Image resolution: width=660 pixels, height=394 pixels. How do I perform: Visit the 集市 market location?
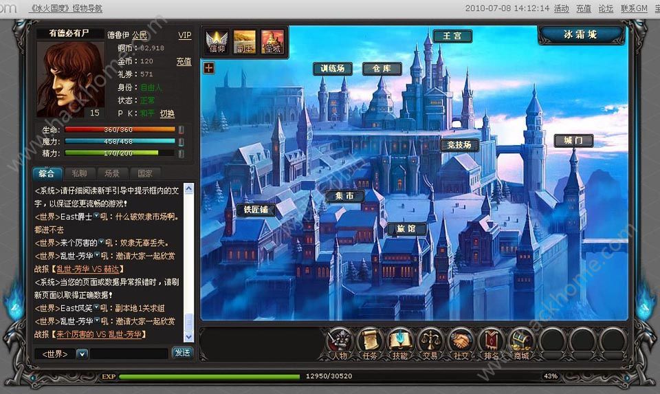point(344,196)
